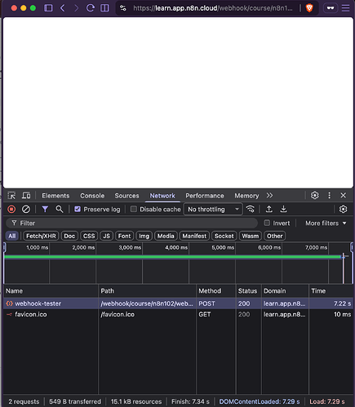Select the Fetch/XHR filter button
Image resolution: width=355 pixels, height=407 pixels.
pos(41,236)
